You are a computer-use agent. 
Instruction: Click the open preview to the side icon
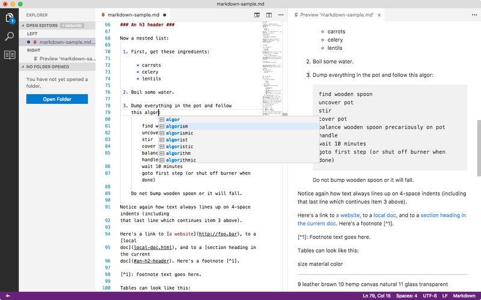pos(257,14)
